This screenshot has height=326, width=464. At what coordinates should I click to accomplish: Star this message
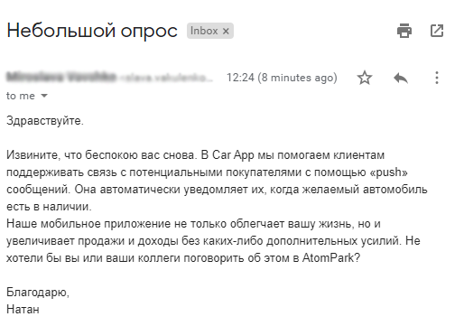(x=365, y=78)
